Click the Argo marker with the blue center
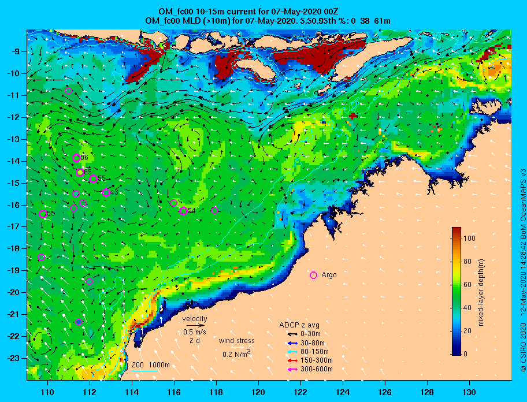Image resolution: width=527 pixels, height=402 pixels. pos(79,322)
